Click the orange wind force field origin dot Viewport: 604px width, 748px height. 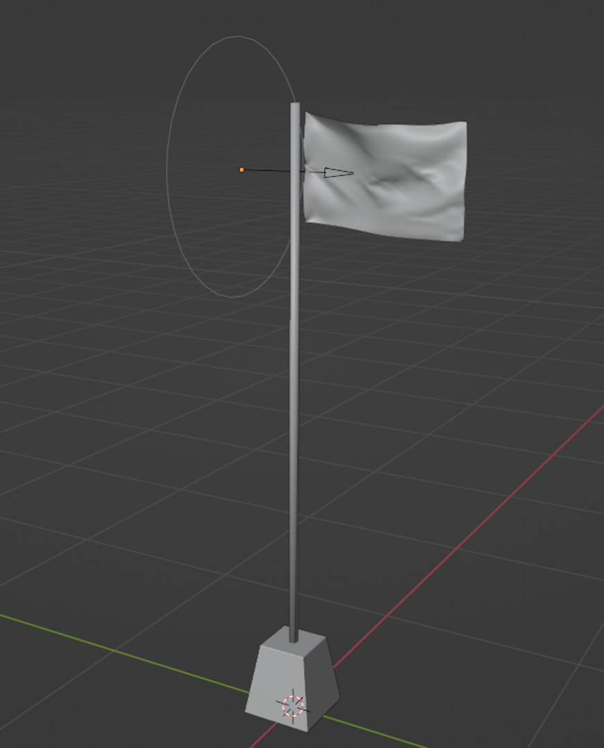point(241,170)
